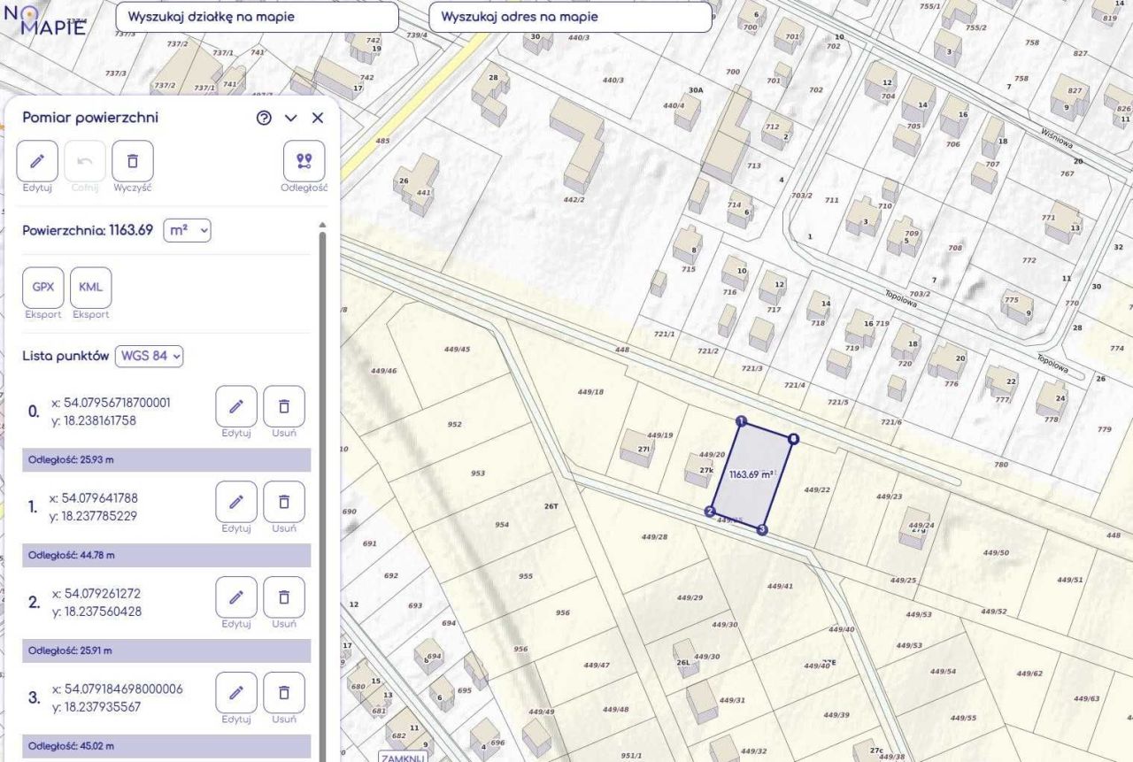The width and height of the screenshot is (1133, 762).
Task: Click parcel label 954 on the map
Action: (x=502, y=525)
